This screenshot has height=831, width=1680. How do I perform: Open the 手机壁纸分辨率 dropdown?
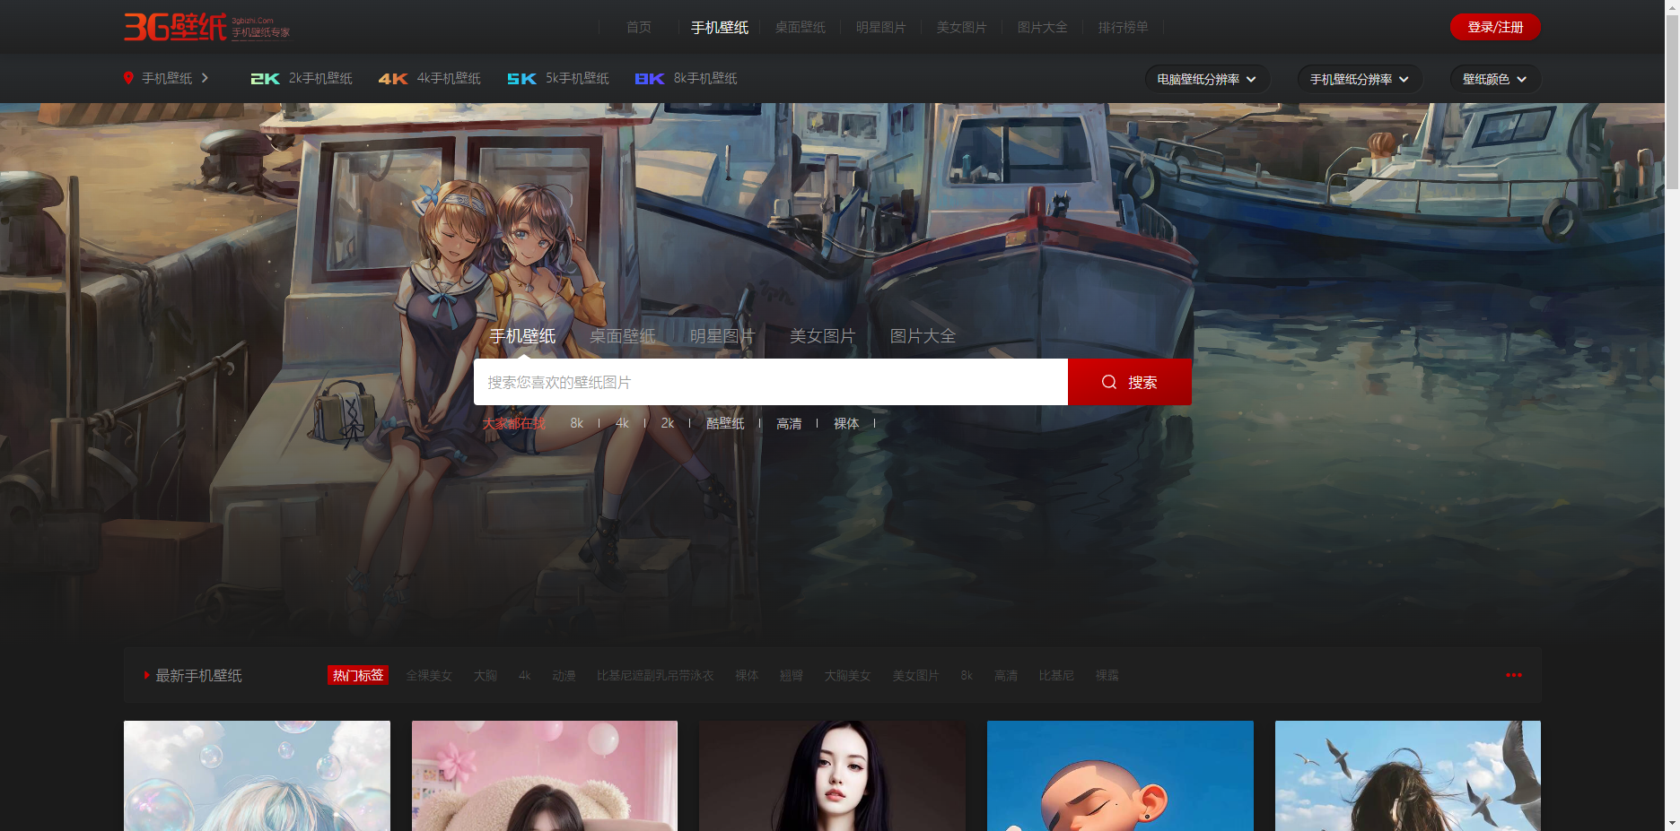(x=1360, y=79)
